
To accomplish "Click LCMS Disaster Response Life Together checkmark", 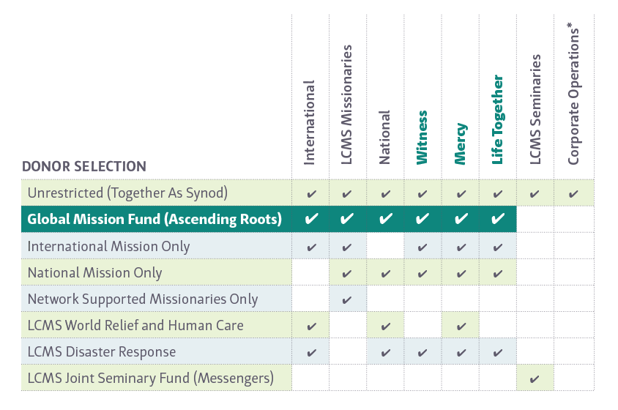I will point(498,352).
